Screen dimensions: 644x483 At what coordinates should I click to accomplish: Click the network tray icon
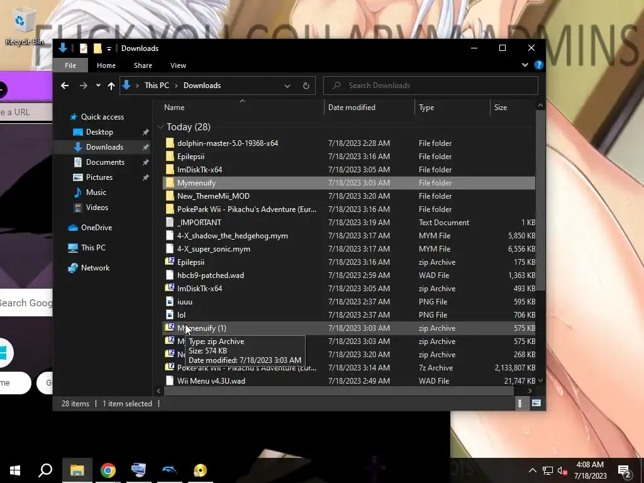[x=548, y=470]
